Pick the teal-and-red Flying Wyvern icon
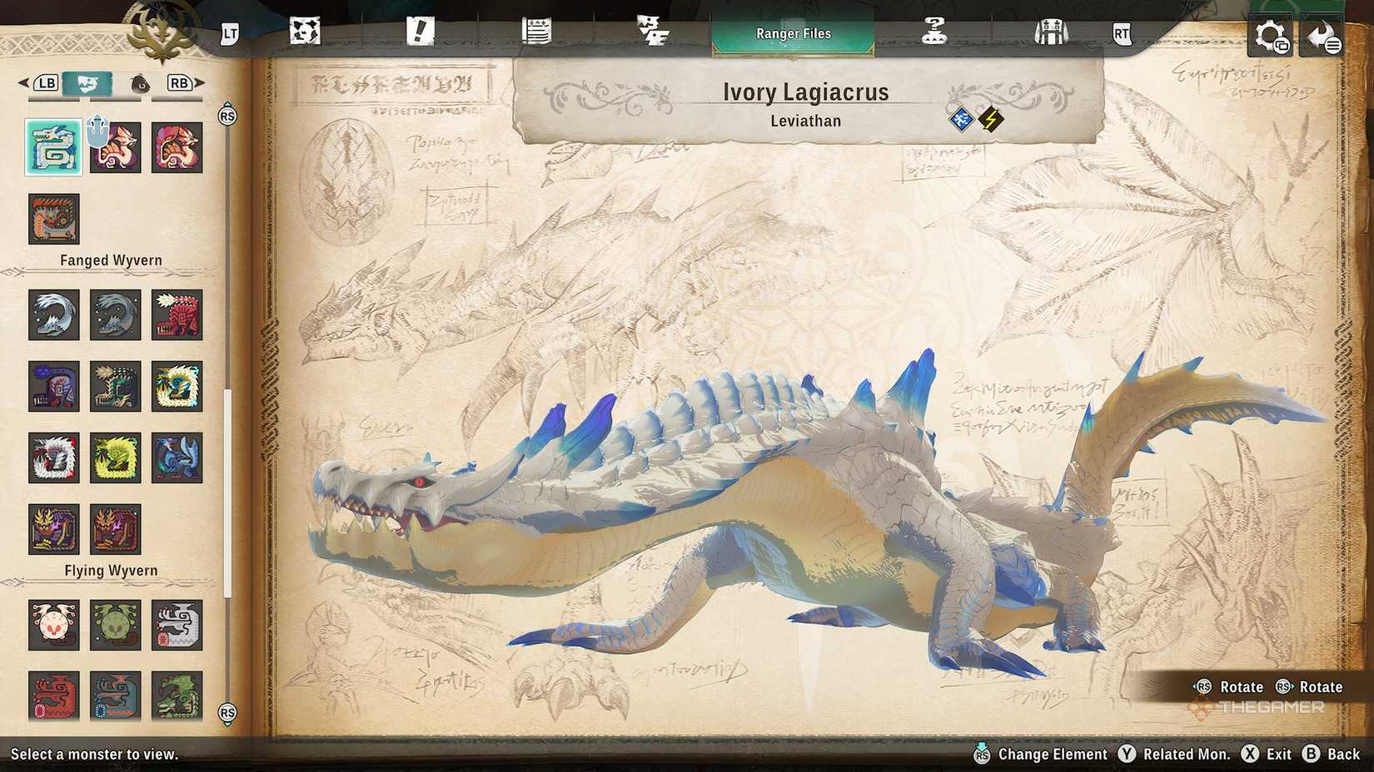This screenshot has width=1374, height=772. 116,695
